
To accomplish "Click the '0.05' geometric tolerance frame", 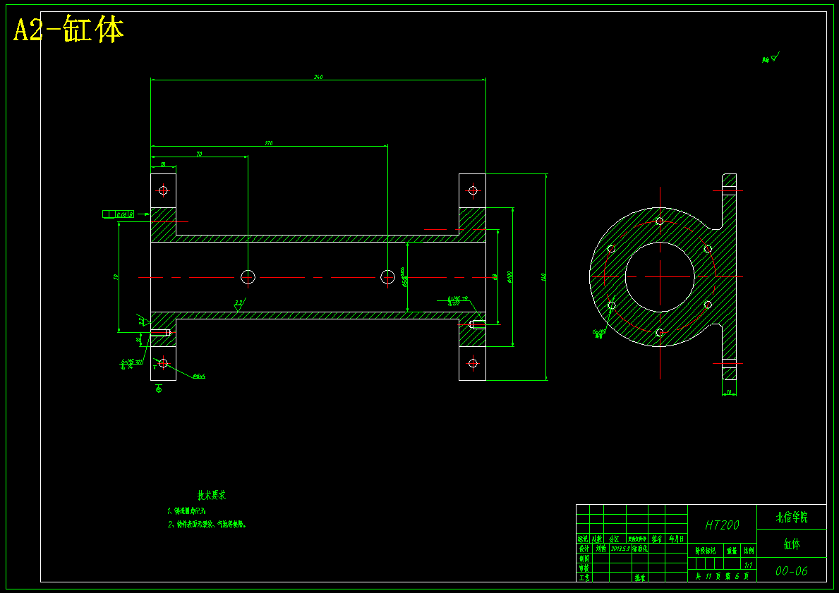I will point(119,214).
